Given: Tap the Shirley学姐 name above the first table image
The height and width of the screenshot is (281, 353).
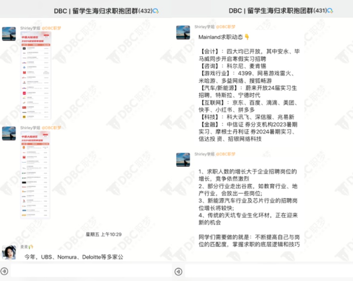Looking at the screenshot, I should coord(30,28).
